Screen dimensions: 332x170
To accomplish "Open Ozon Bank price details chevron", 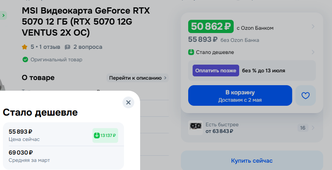I will [313, 26].
